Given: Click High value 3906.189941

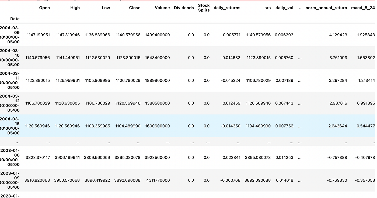Looking at the screenshot, I should click(67, 157).
